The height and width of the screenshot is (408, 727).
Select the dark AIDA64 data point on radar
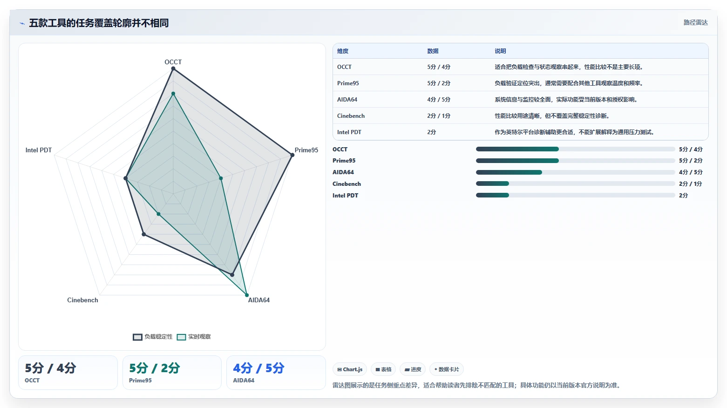pos(232,275)
